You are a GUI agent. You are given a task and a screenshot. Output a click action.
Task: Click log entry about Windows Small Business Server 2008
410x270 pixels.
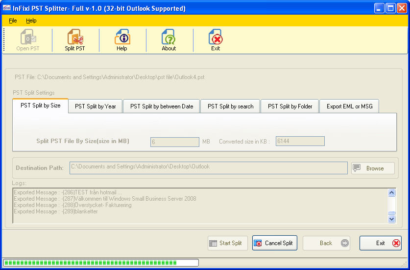click(105, 199)
